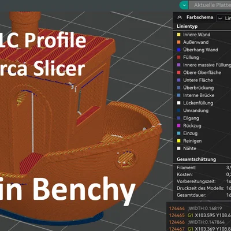Toggle Rückzug retraction markers
The image size is (231, 231).
click(192, 126)
